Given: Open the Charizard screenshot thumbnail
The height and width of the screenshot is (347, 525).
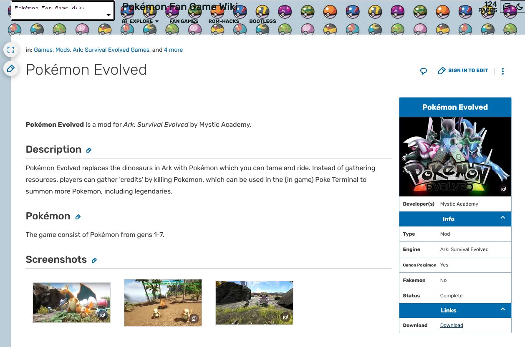Looking at the screenshot, I should point(71,302).
